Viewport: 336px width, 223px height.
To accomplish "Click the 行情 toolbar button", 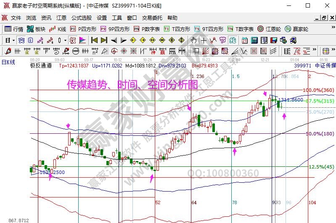I will pos(14,29).
